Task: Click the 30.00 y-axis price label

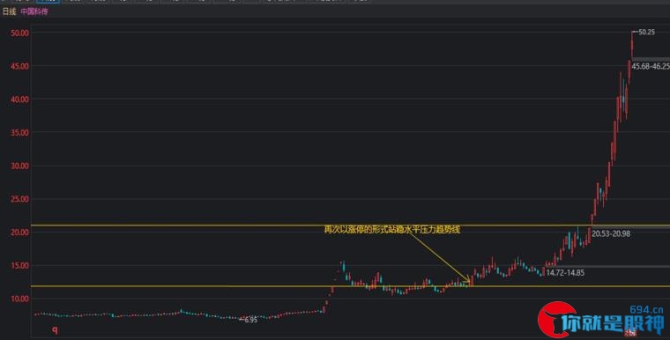Action: pyautogui.click(x=19, y=166)
